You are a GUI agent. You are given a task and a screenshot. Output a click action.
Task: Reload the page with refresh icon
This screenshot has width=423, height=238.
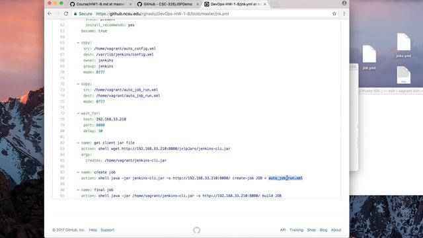66,13
